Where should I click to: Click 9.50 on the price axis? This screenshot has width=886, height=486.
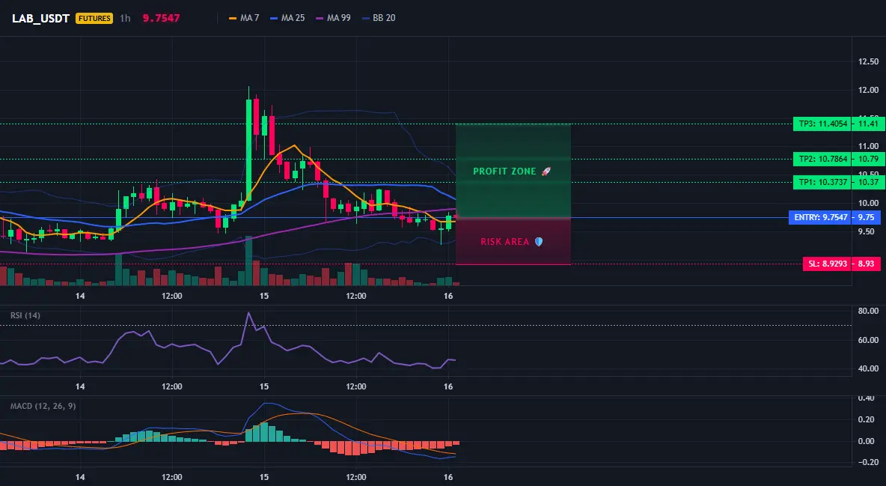click(x=868, y=231)
